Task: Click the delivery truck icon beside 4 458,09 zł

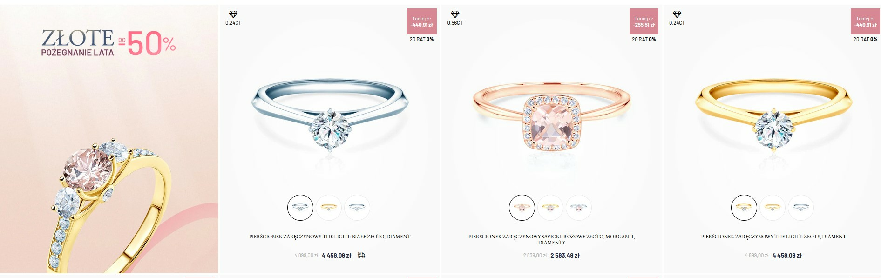Action: (x=361, y=255)
